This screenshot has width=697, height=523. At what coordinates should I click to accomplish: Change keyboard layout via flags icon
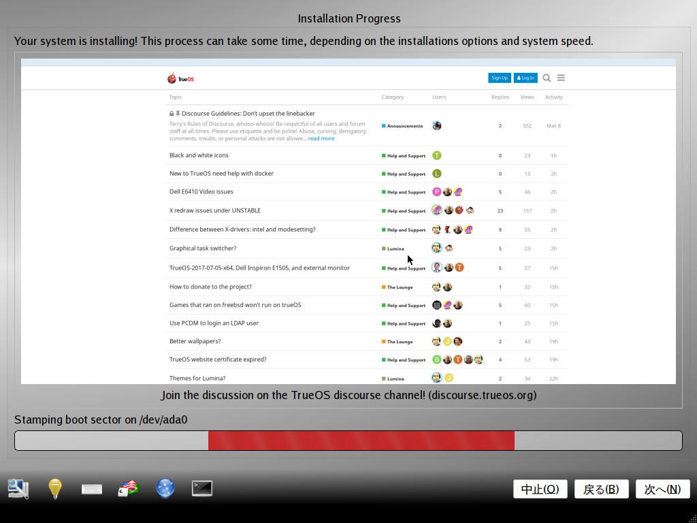[x=129, y=489]
